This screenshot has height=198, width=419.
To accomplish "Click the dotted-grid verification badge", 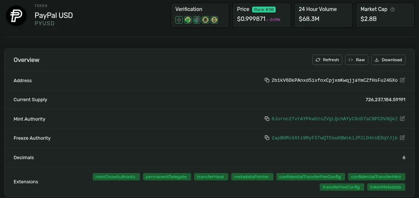I will click(179, 20).
